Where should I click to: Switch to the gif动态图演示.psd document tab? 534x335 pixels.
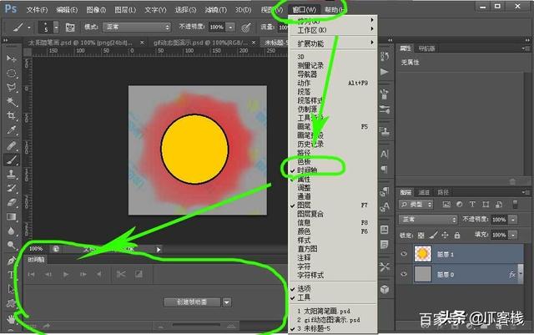(x=200, y=43)
